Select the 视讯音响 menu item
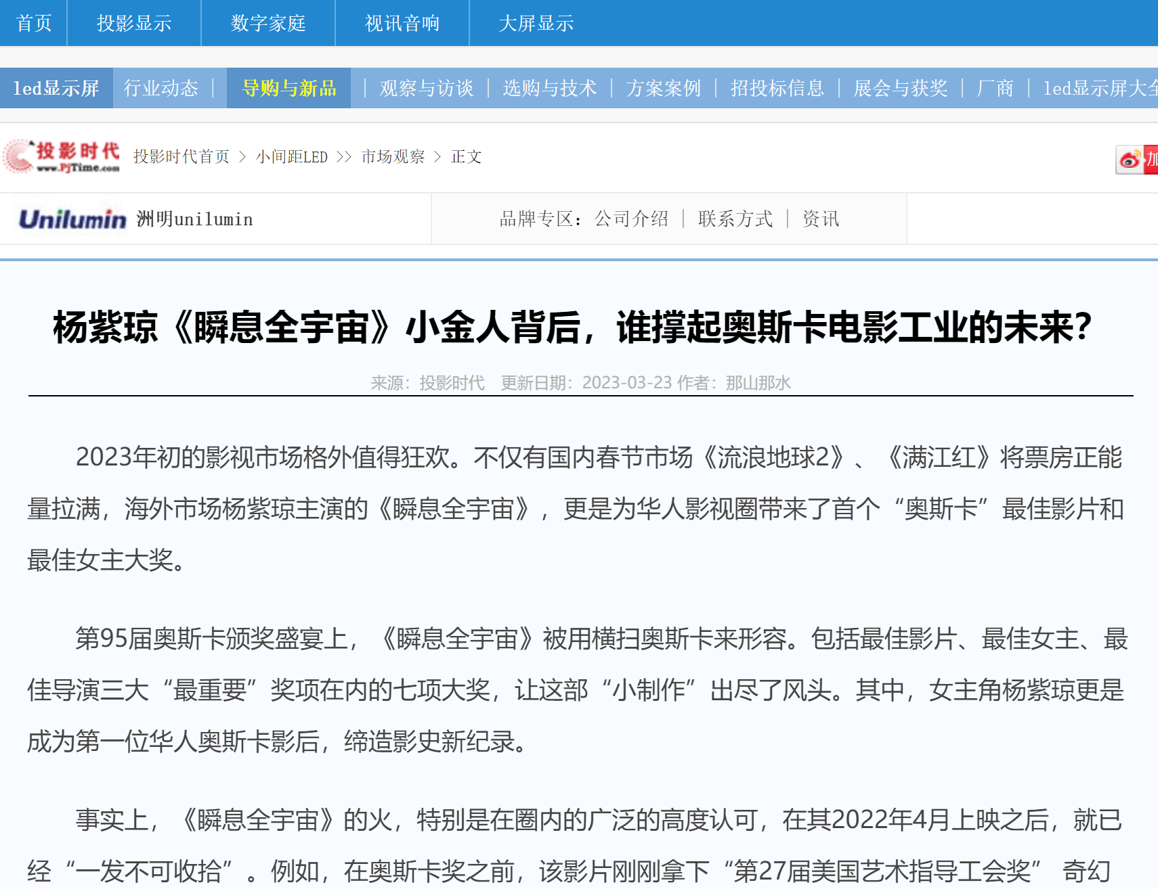The width and height of the screenshot is (1158, 889). click(x=402, y=23)
